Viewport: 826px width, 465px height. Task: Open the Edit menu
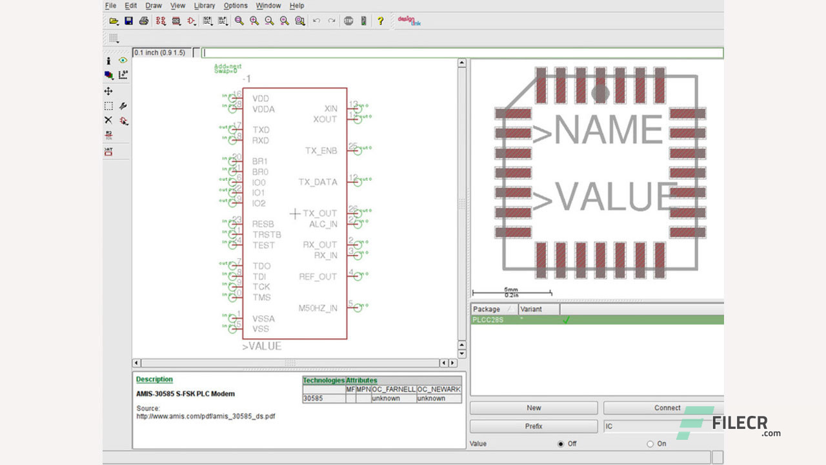tap(131, 6)
